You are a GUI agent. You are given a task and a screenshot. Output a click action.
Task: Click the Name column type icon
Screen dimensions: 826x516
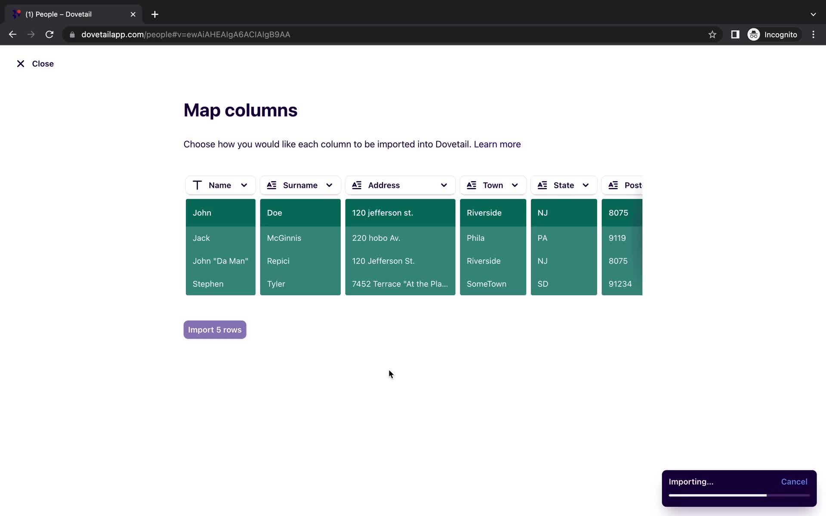(x=197, y=185)
